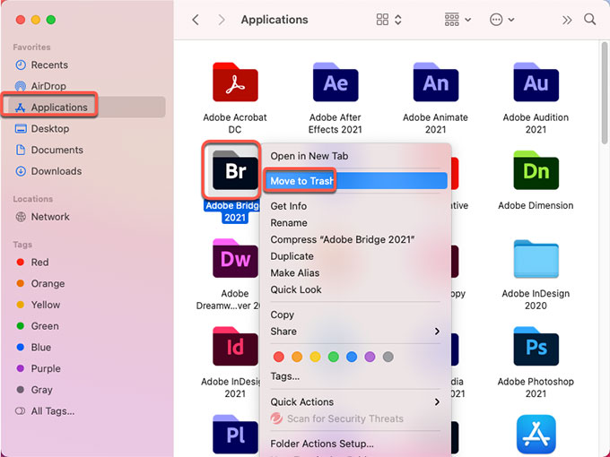Image resolution: width=610 pixels, height=457 pixels.
Task: Click the "Adobe Photoshop 2021" label
Action: click(536, 387)
